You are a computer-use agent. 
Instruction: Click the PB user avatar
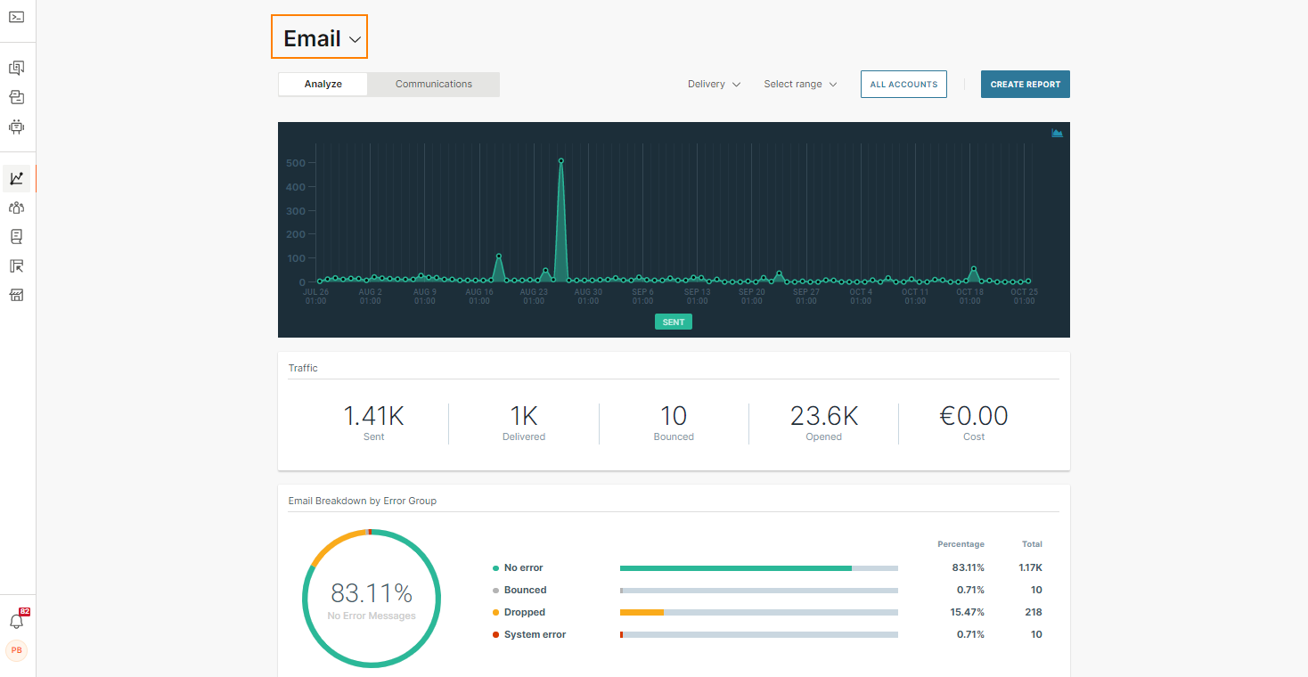coord(16,650)
